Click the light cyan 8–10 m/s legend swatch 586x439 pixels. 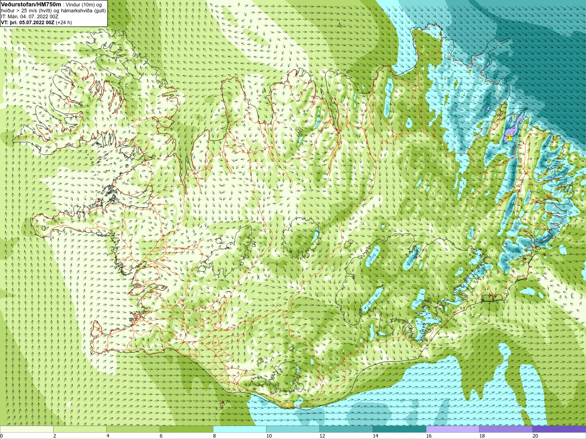pyautogui.click(x=239, y=429)
